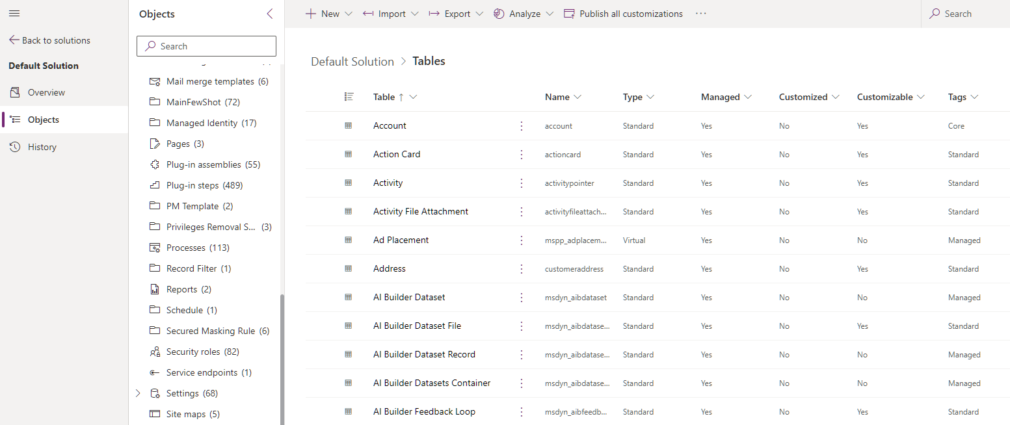Collapse the Objects panel with chevron

270,14
